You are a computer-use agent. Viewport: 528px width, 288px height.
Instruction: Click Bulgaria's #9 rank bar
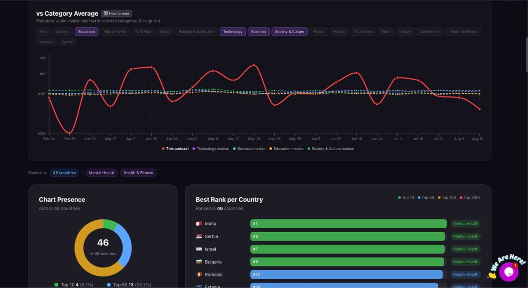[x=347, y=262]
